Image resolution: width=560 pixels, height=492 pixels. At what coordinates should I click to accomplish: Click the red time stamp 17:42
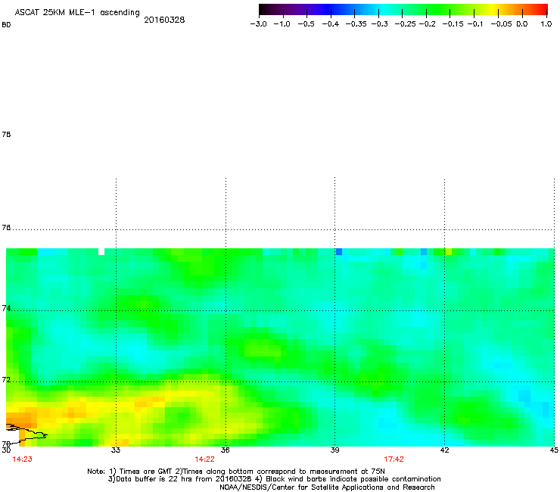(394, 459)
